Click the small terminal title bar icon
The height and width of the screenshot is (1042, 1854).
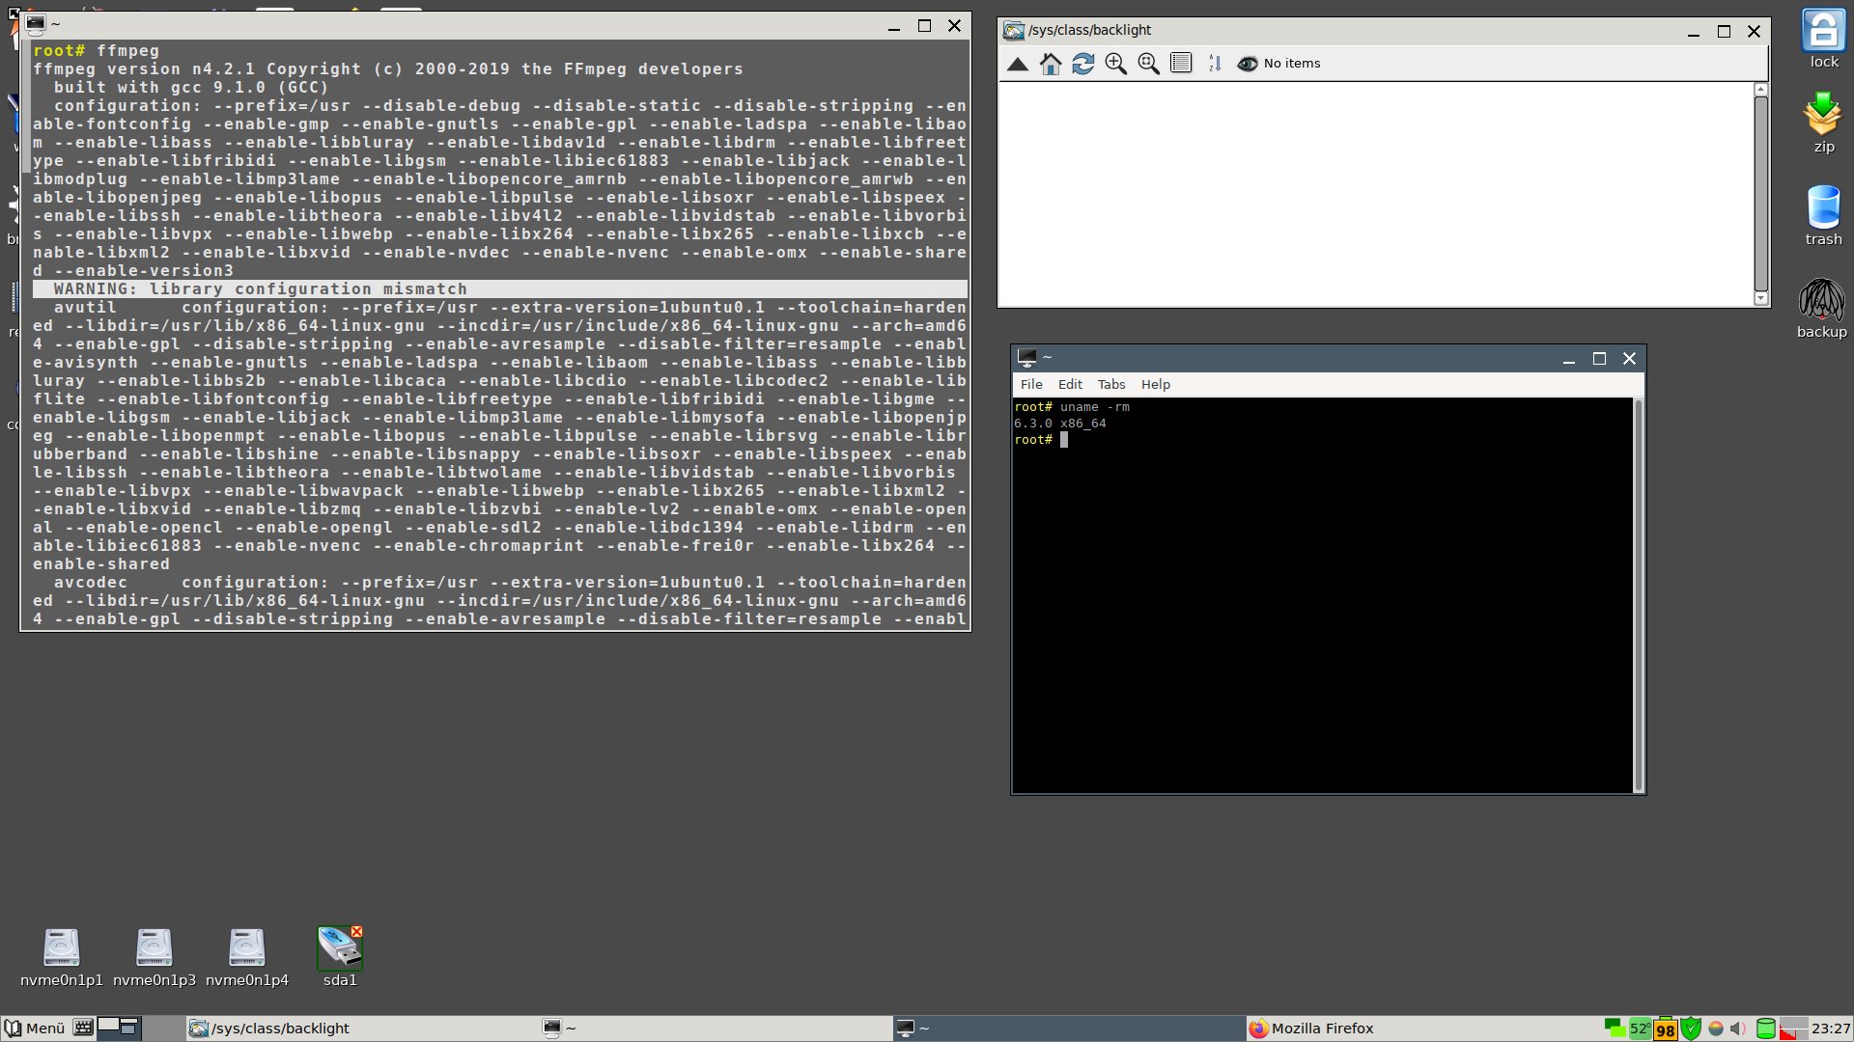click(1027, 358)
